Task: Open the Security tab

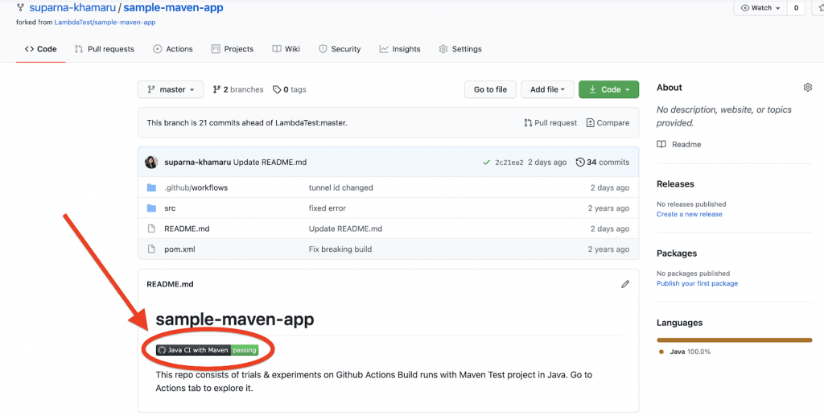Action: tap(340, 49)
